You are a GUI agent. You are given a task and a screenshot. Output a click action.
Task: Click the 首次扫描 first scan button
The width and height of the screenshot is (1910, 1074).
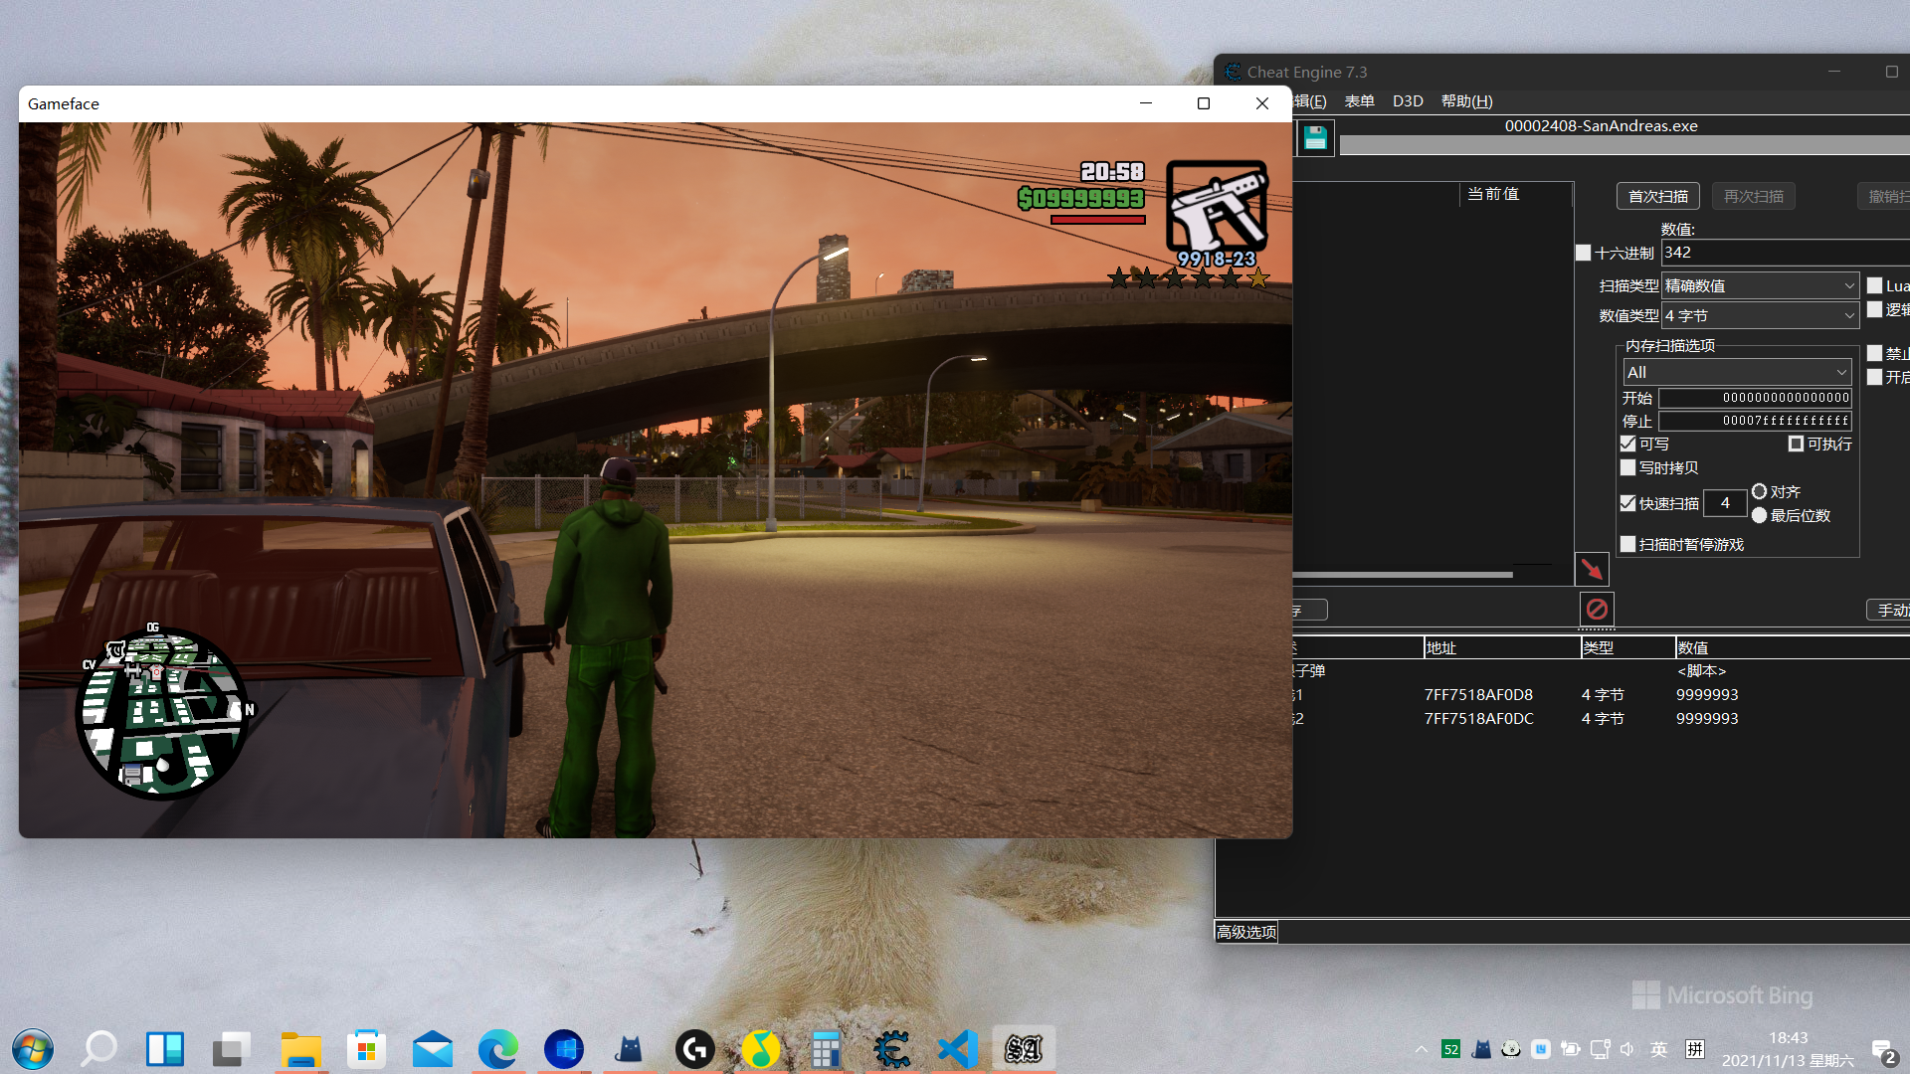coord(1657,196)
